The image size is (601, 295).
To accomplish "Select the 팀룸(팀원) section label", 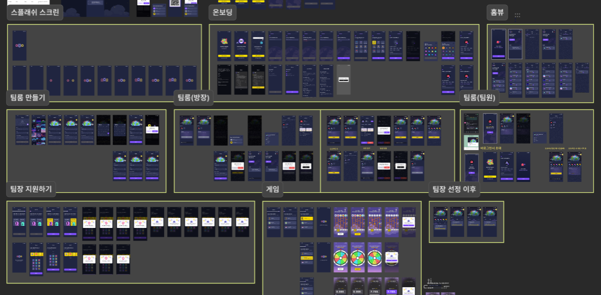I will (x=479, y=97).
